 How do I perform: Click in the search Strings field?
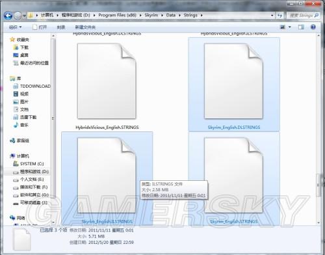point(304,16)
